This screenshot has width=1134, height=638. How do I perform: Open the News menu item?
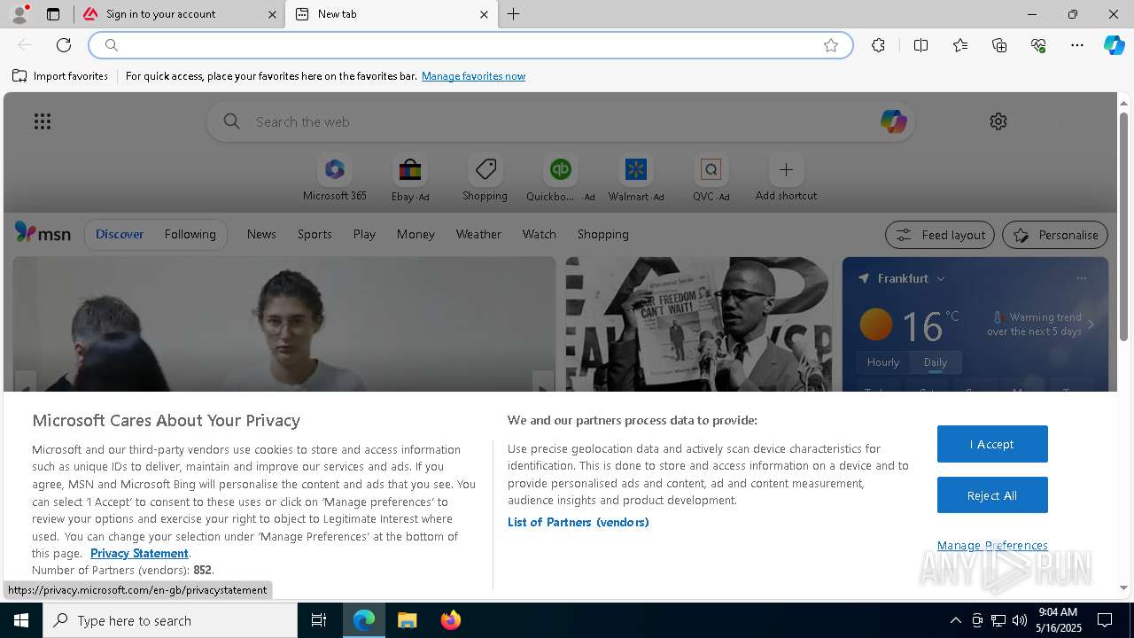(261, 234)
